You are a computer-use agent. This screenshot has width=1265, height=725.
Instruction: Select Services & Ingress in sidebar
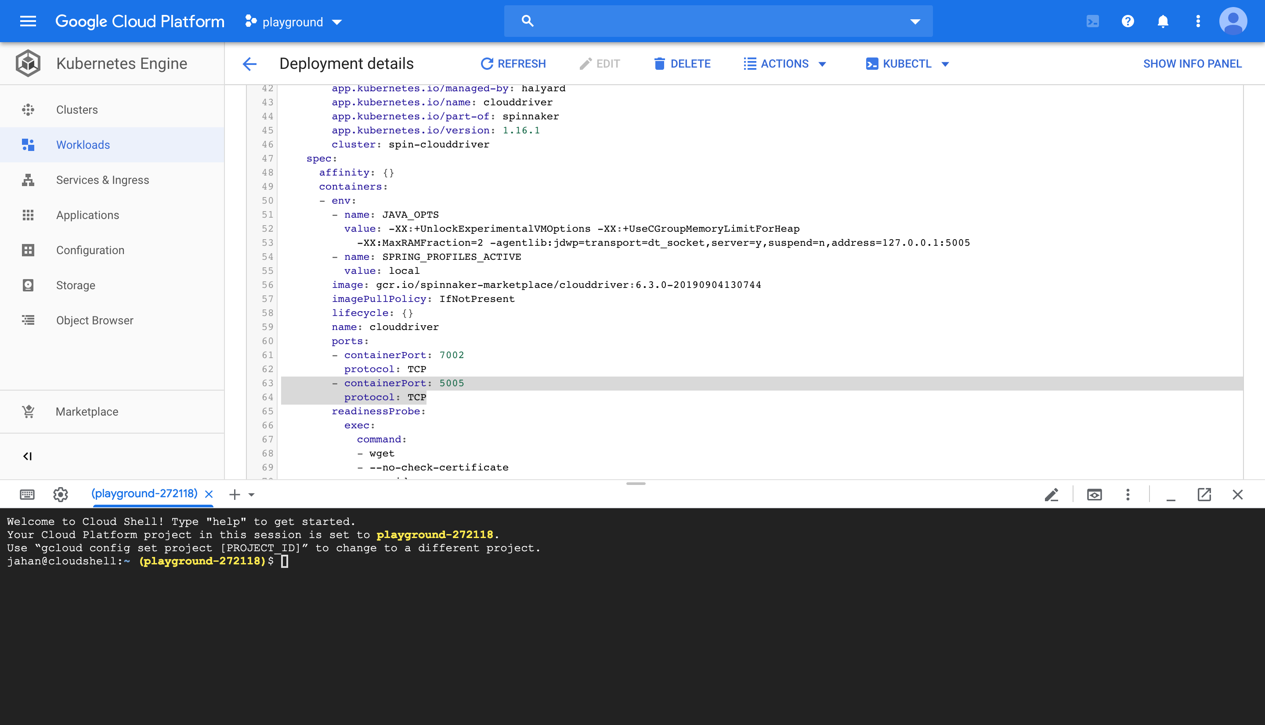point(103,180)
